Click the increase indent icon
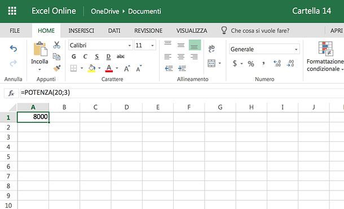The width and height of the screenshot is (344, 209). [x=182, y=68]
